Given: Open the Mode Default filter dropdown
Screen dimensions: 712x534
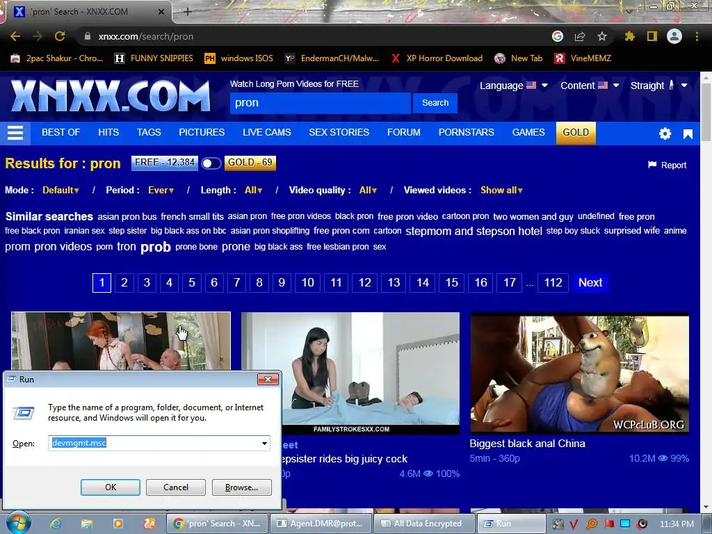Looking at the screenshot, I should click(x=60, y=191).
